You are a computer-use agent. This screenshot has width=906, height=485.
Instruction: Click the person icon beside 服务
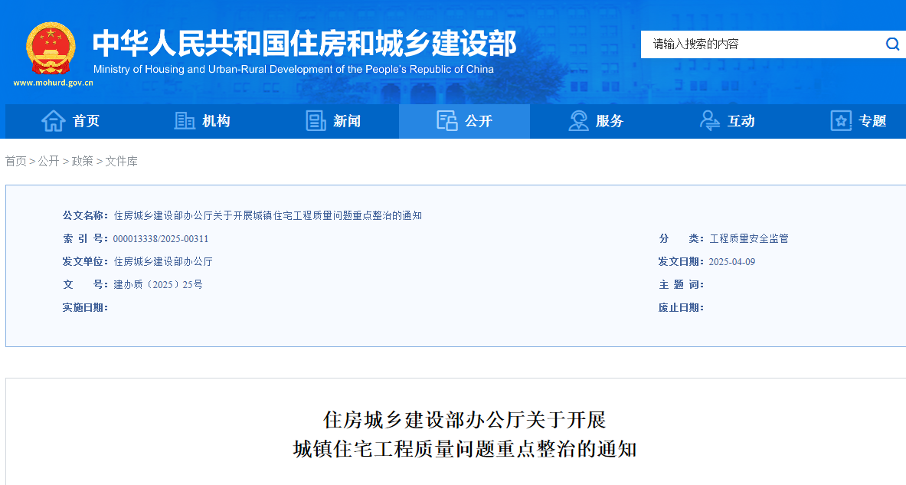(x=578, y=121)
